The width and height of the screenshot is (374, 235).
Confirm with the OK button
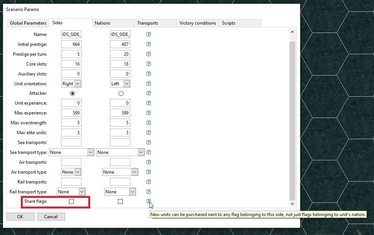click(20, 217)
